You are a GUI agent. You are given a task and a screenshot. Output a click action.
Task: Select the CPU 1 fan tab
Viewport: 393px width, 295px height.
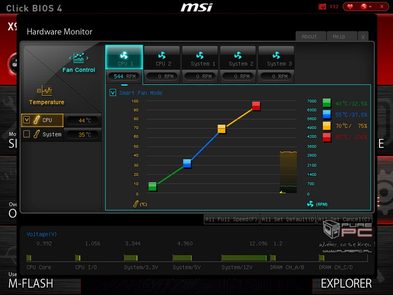coord(124,57)
